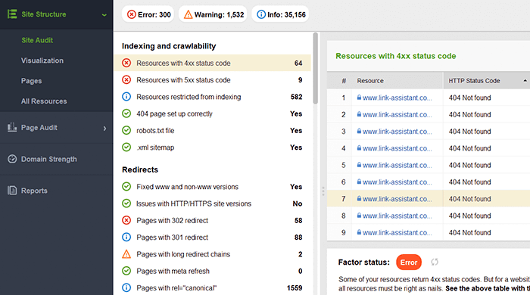Viewport: 530px width, 295px height.
Task: Sort by HTTP Status Code column header
Action: (x=486, y=81)
